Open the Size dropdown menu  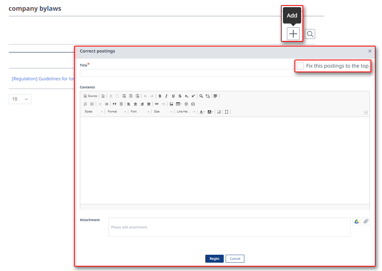tap(163, 112)
